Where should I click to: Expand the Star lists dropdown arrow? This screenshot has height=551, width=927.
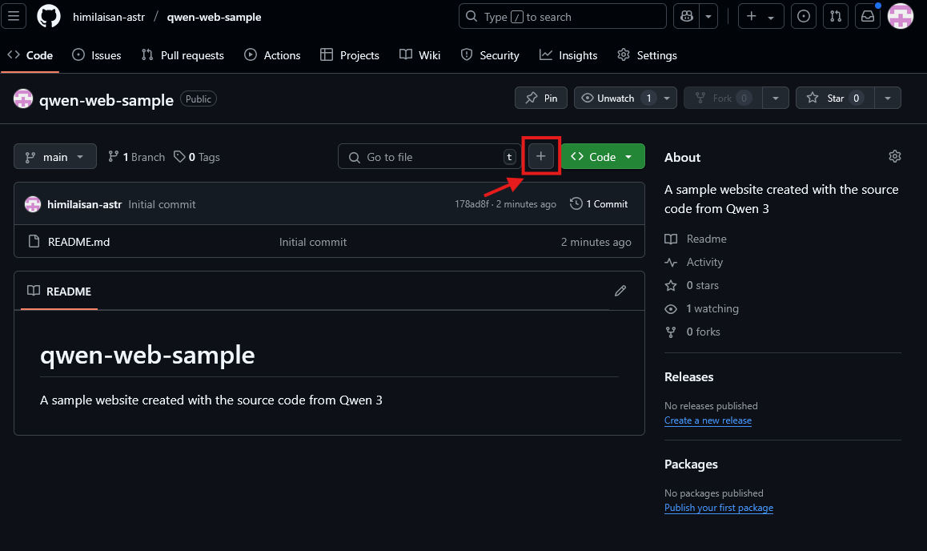888,99
